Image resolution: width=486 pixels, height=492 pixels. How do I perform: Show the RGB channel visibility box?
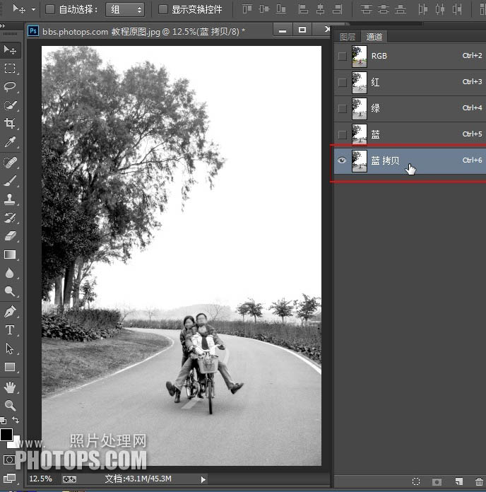[x=343, y=57]
